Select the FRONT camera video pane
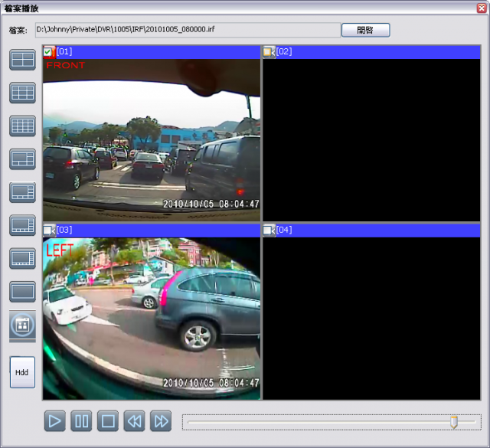The image size is (490, 448). click(x=152, y=140)
